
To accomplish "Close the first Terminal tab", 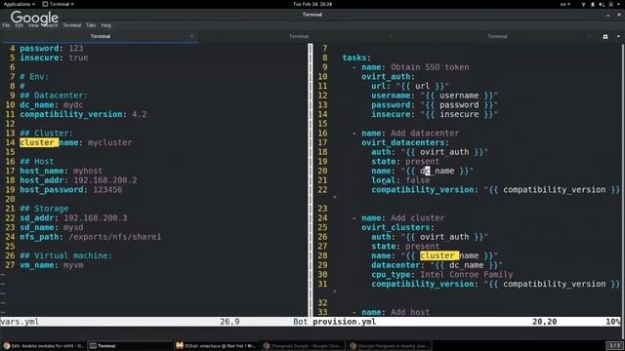I will coord(191,36).
